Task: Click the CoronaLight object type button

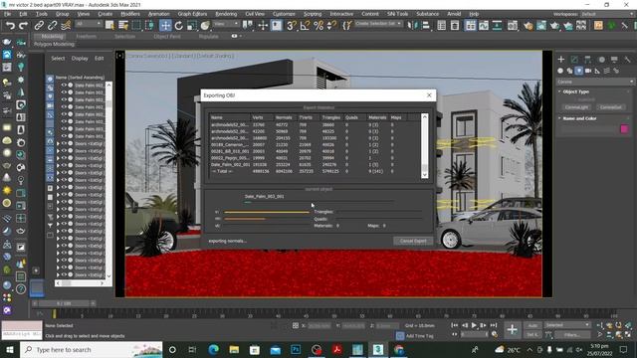Action: pyautogui.click(x=576, y=107)
